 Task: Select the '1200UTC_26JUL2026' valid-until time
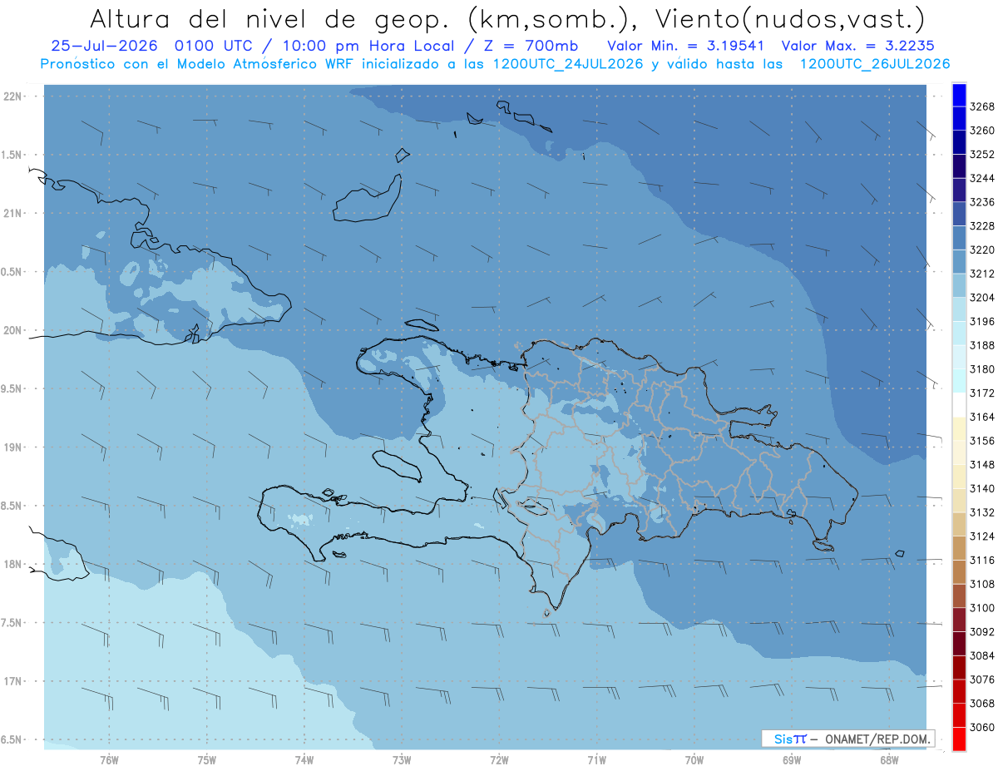(875, 64)
